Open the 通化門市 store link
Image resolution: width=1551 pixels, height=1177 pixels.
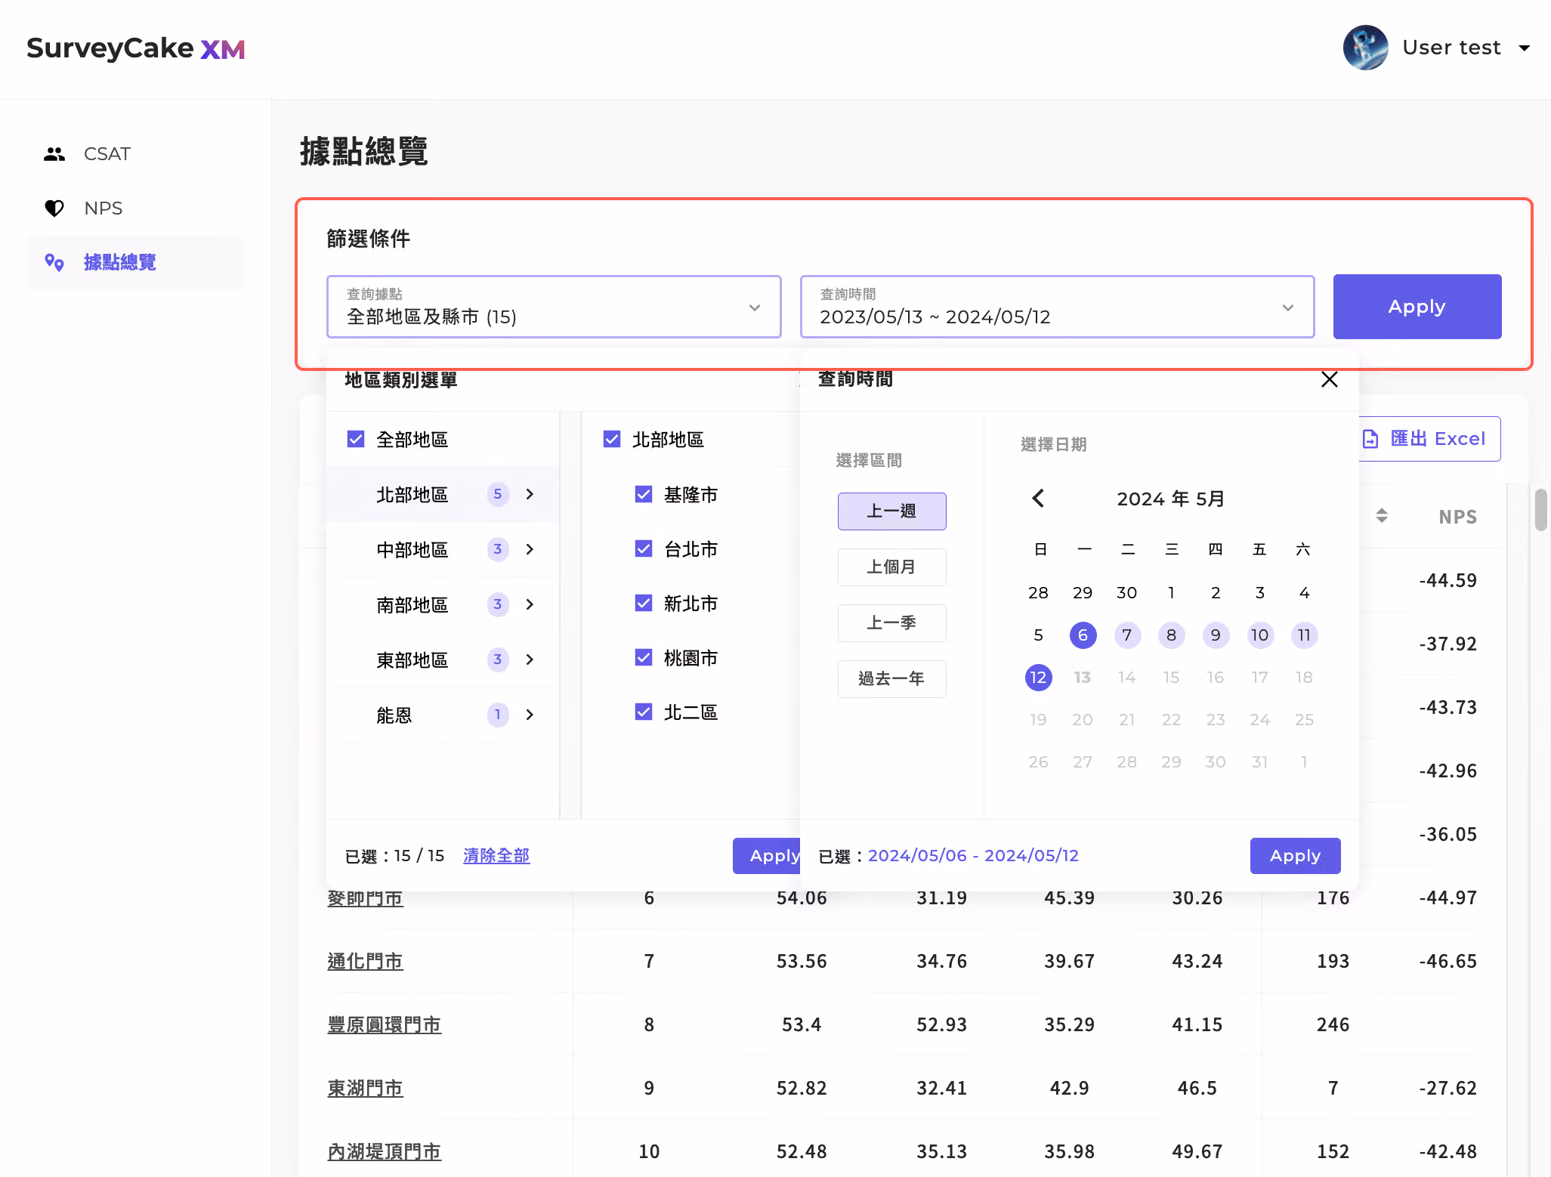point(365,961)
